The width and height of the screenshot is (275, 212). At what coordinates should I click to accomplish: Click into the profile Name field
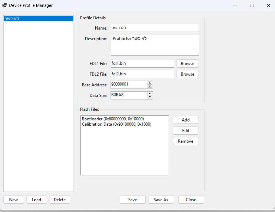pyautogui.click(x=155, y=28)
